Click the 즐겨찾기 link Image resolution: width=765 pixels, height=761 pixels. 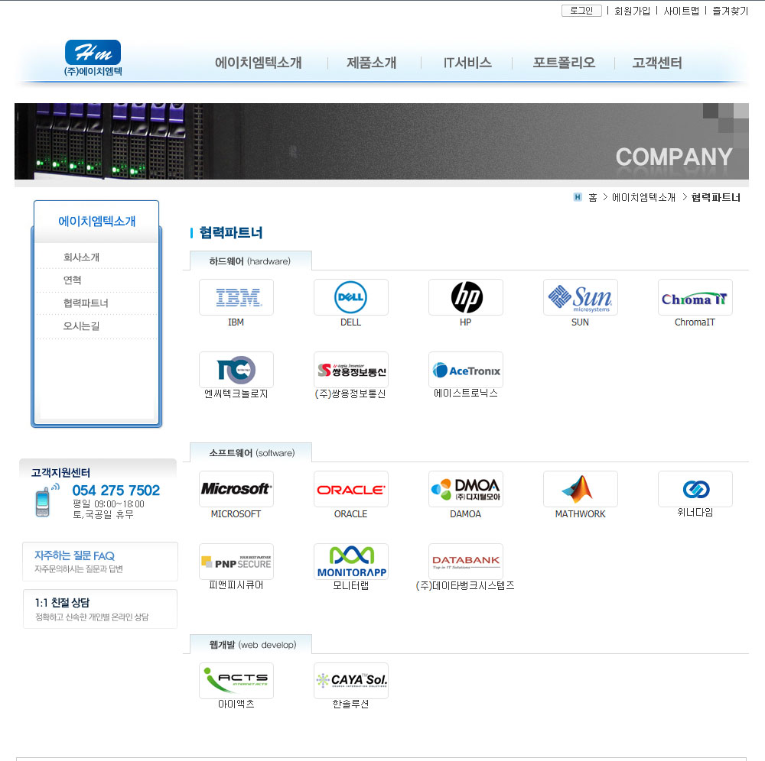click(x=730, y=11)
